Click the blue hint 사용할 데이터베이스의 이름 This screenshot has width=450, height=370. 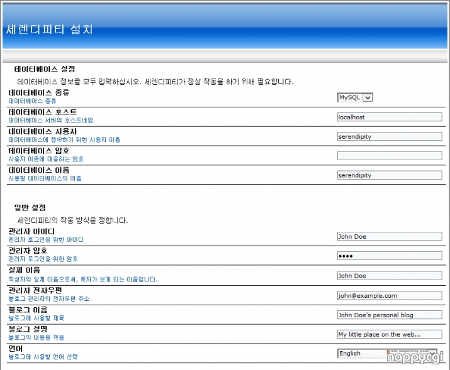[45, 178]
